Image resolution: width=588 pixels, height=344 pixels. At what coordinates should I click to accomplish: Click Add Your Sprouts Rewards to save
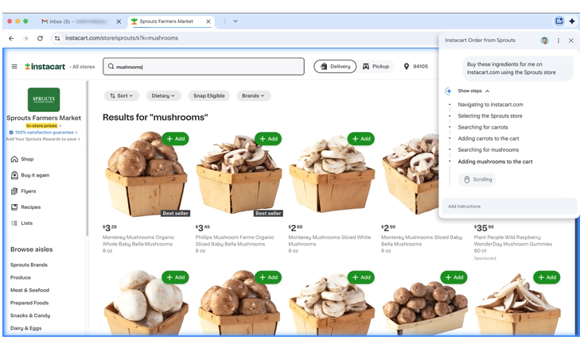pos(43,139)
